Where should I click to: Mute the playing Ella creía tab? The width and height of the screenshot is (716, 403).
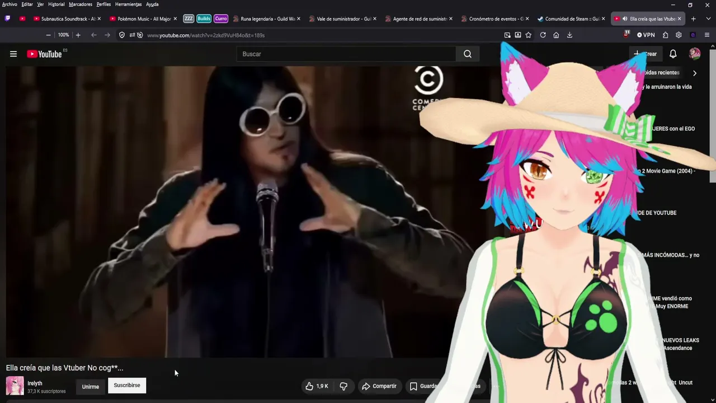click(x=625, y=18)
